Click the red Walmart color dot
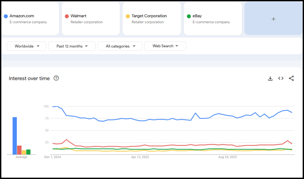Screen dimensions: 304x179 [x=66, y=16]
